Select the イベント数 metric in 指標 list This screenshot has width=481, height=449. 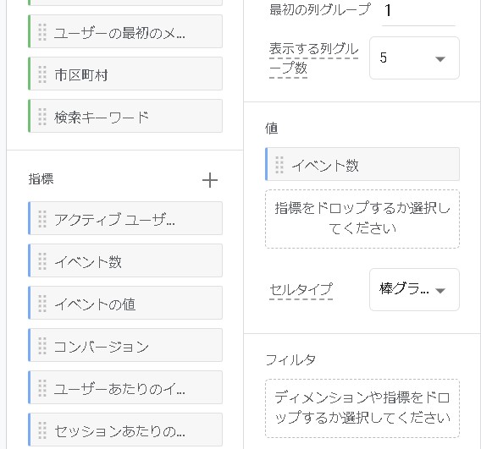[125, 260]
